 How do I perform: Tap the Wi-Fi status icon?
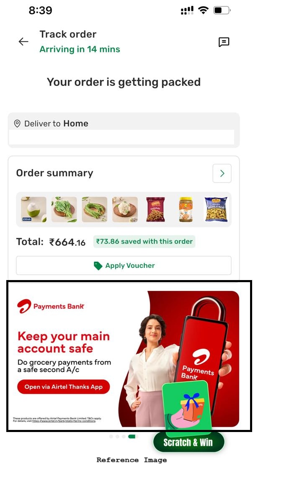pyautogui.click(x=203, y=10)
